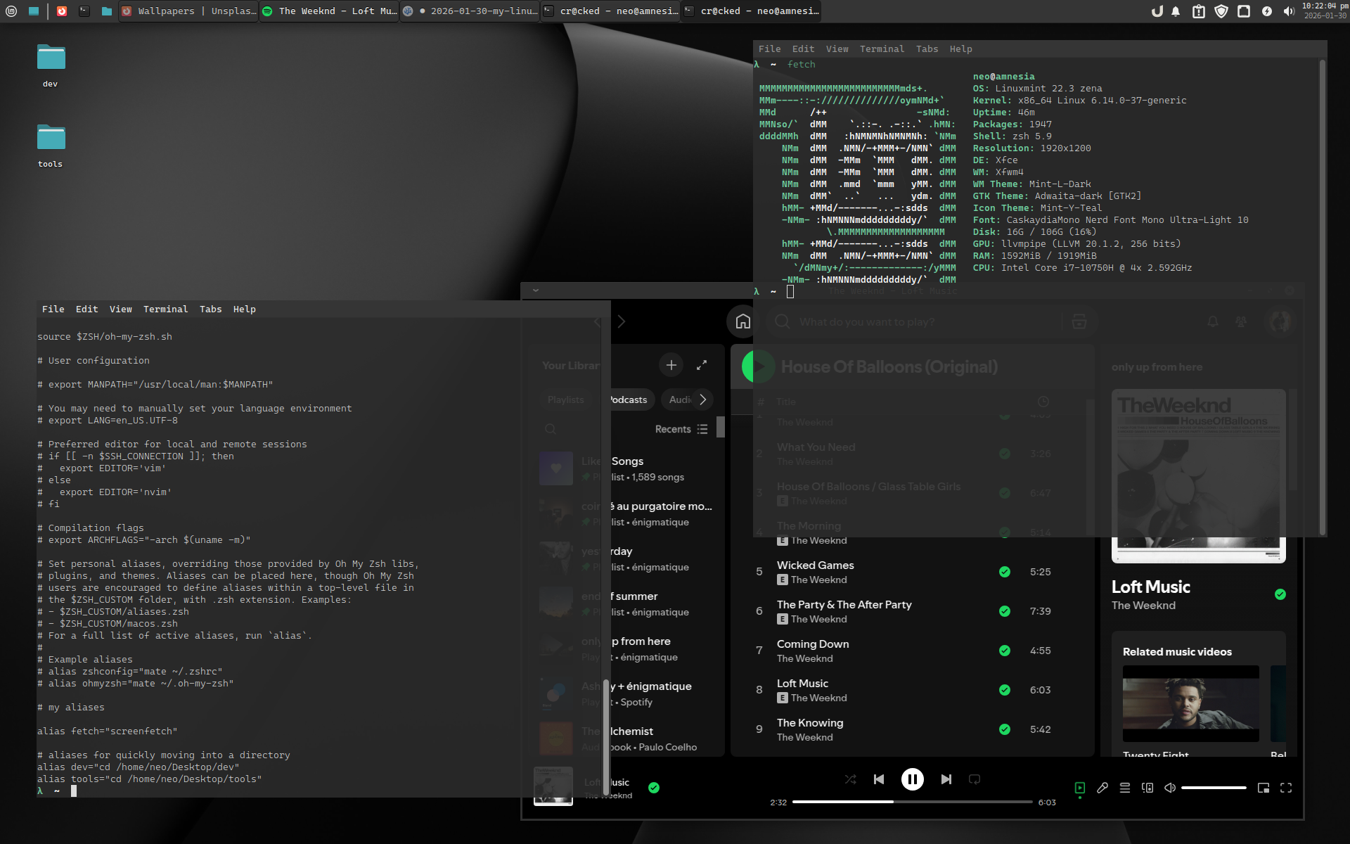Go back to the previous track
Screen dimensions: 1350x844
click(879, 779)
